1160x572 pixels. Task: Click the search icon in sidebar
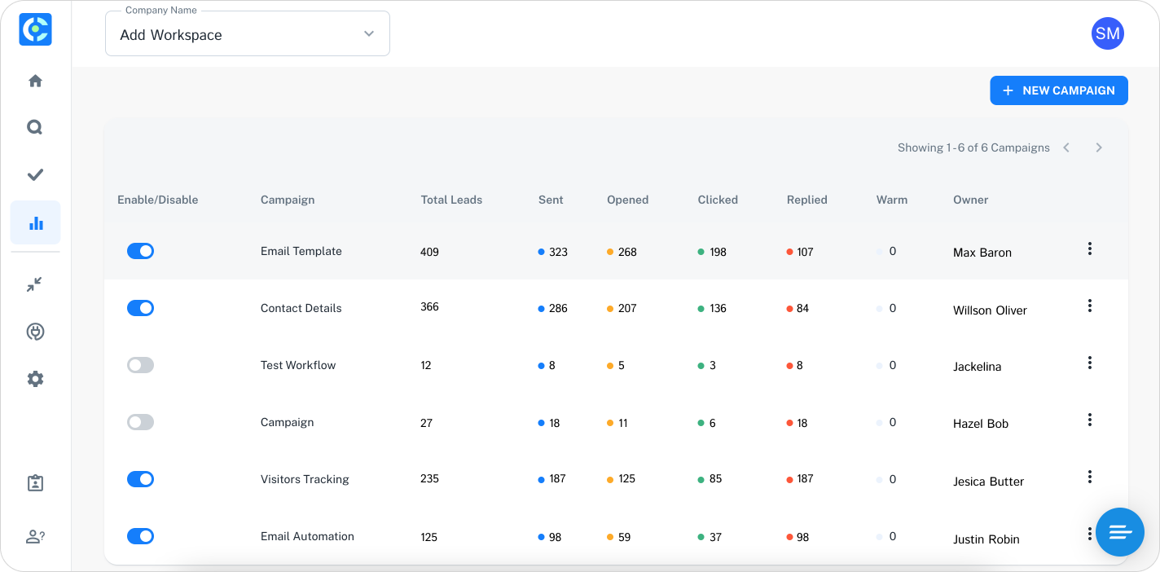[x=35, y=127]
